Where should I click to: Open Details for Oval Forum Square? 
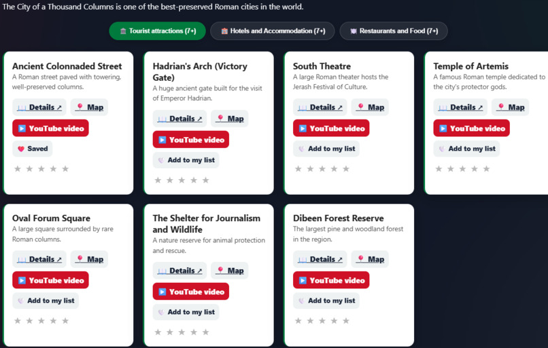click(x=39, y=259)
